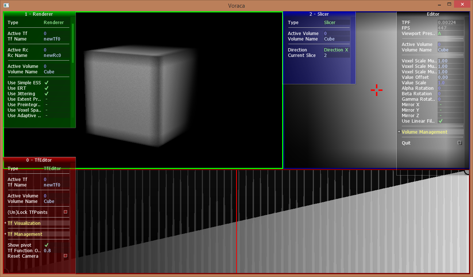Uncheck Show pivot in TfEditor panel

click(x=46, y=245)
